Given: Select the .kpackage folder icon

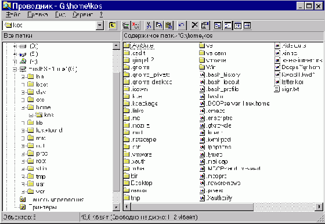Looking at the screenshot, I should coord(127,103).
